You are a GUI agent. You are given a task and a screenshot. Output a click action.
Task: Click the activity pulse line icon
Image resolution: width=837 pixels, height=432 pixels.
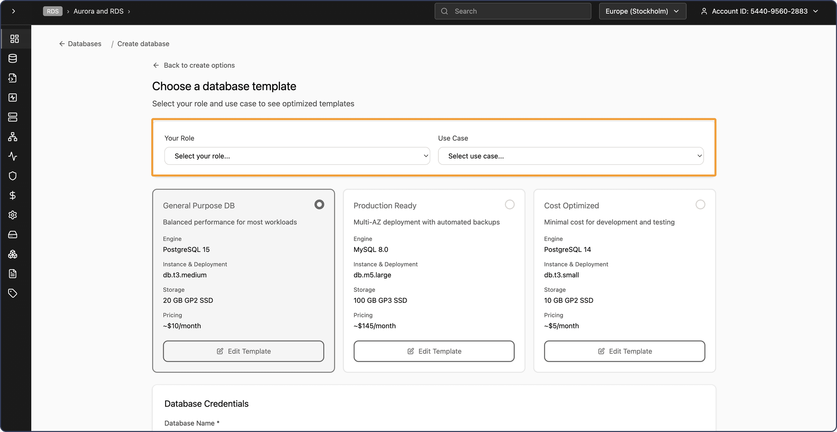(x=13, y=156)
